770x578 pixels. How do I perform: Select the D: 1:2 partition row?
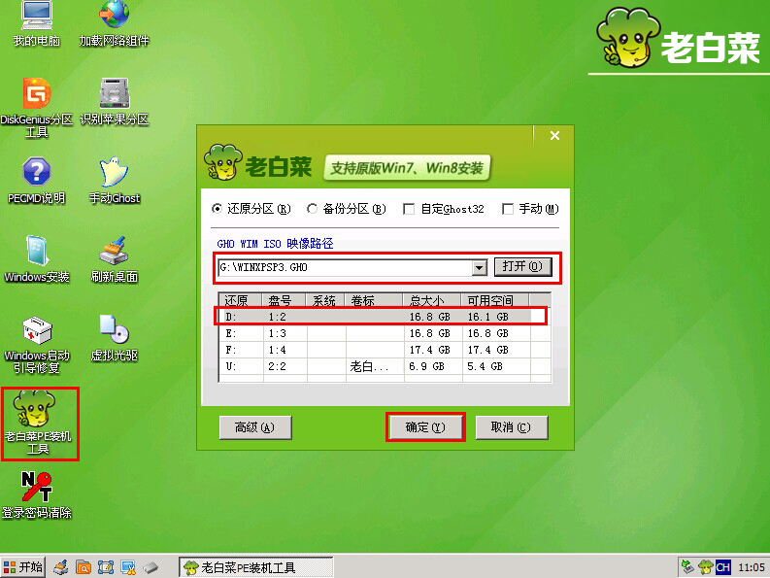pyautogui.click(x=385, y=317)
